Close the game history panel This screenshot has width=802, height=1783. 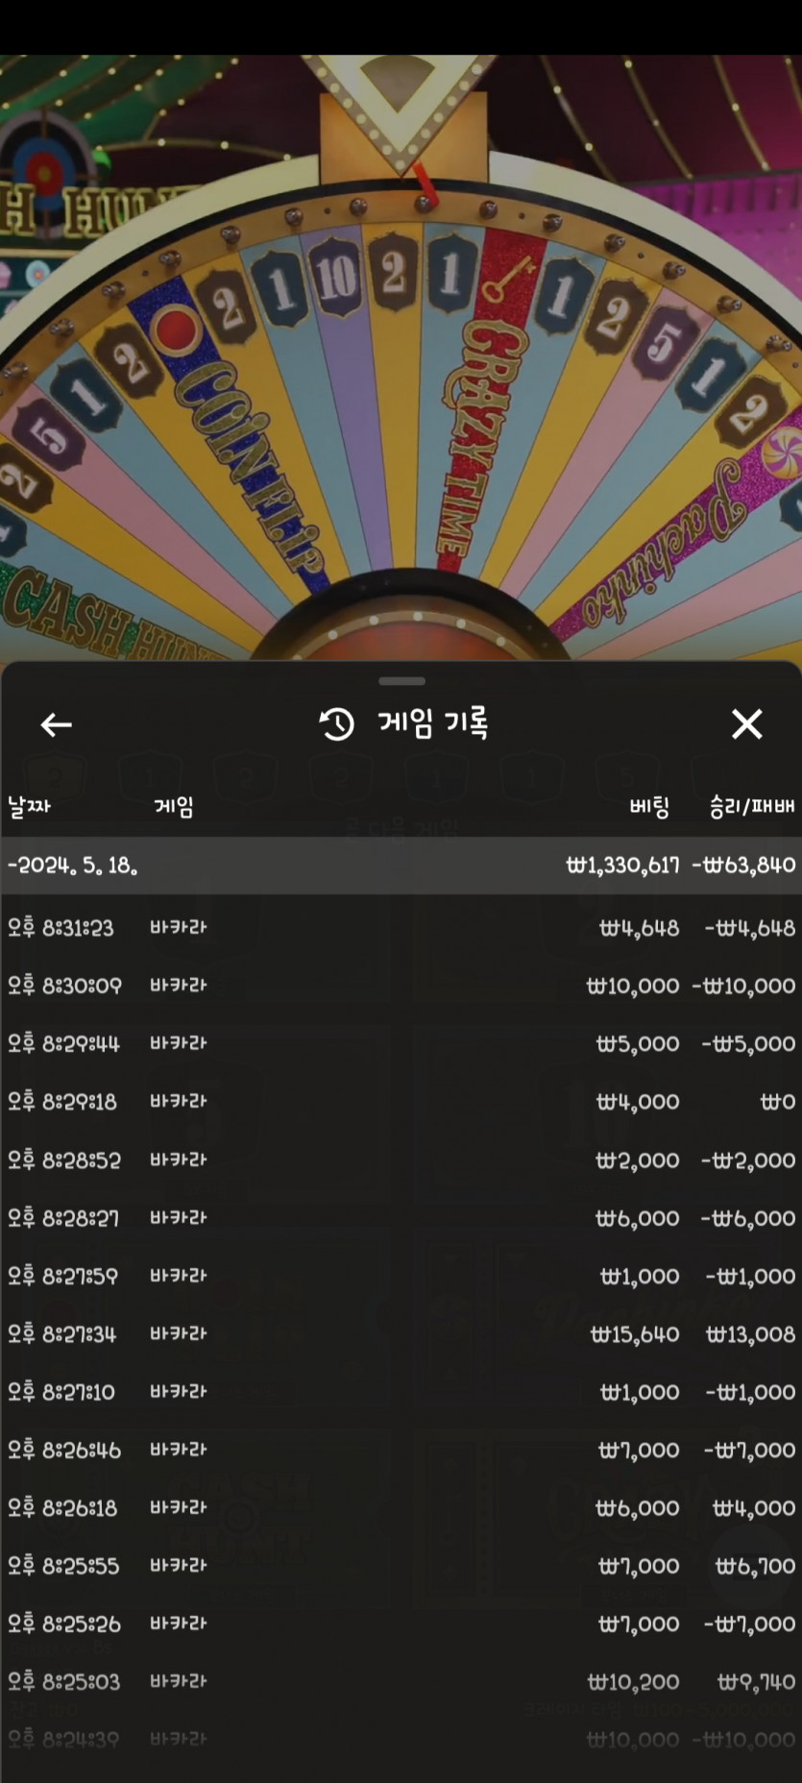click(x=746, y=724)
